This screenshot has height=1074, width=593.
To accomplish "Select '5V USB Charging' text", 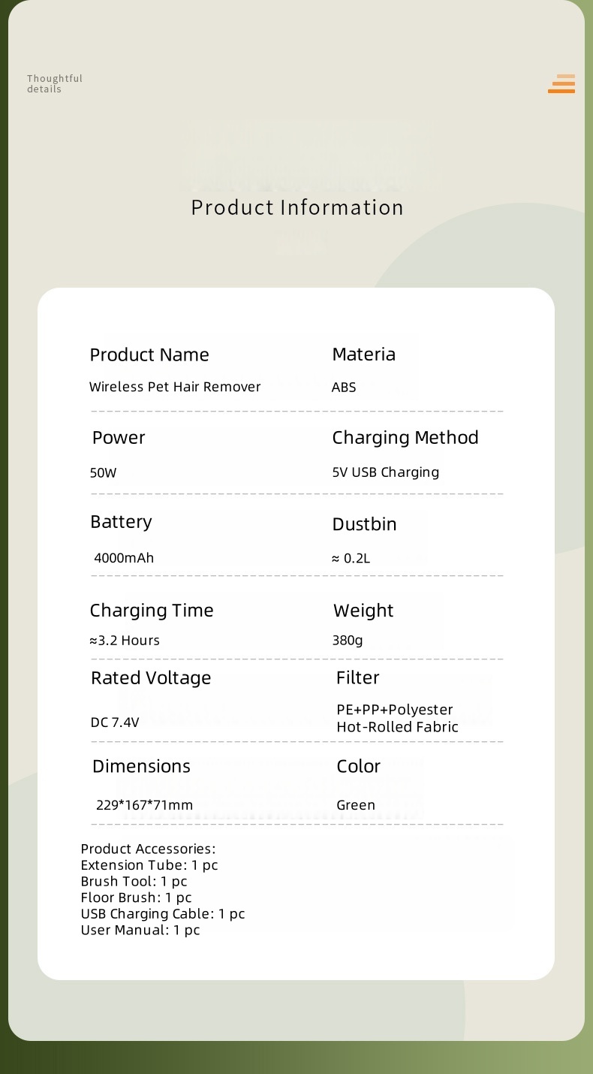I will point(386,472).
